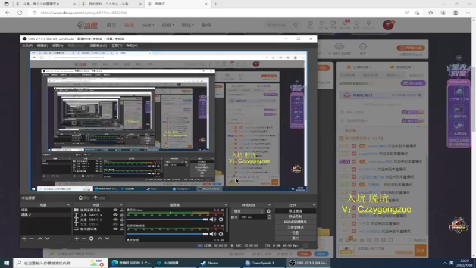This screenshot has height=268, width=476.
Task: Click 退出 exit button in OBS controls
Action: (x=295, y=238)
